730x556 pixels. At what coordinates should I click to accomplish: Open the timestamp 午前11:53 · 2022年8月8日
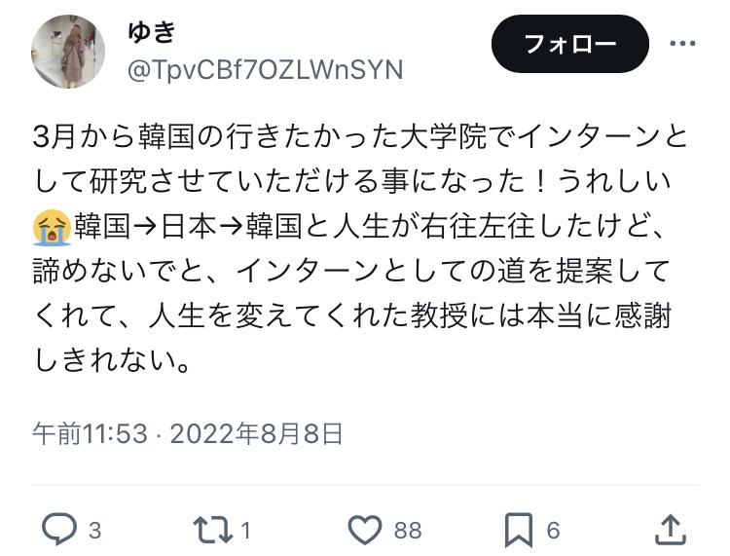click(188, 433)
